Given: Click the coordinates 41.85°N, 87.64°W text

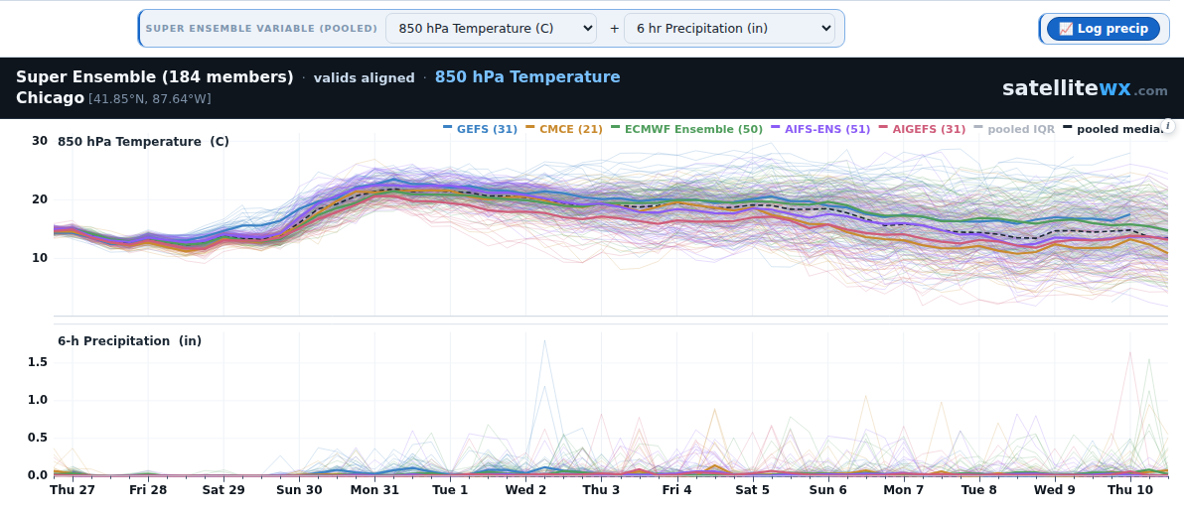Looking at the screenshot, I should point(150,99).
